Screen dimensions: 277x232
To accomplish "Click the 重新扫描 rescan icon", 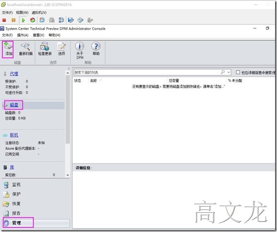I will tap(25, 49).
